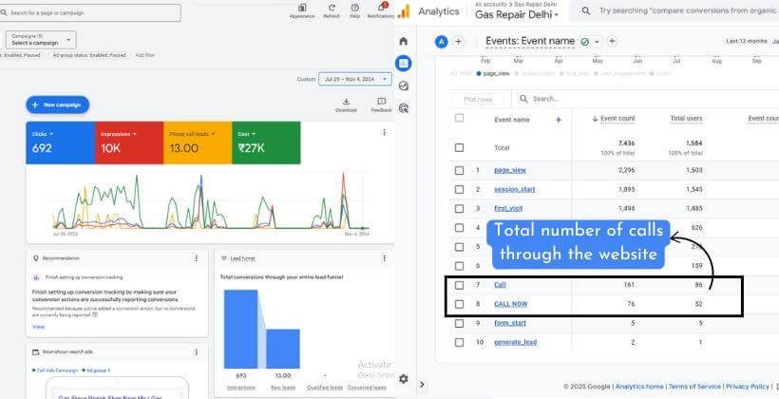Open Terms of Service footer link

click(x=694, y=387)
